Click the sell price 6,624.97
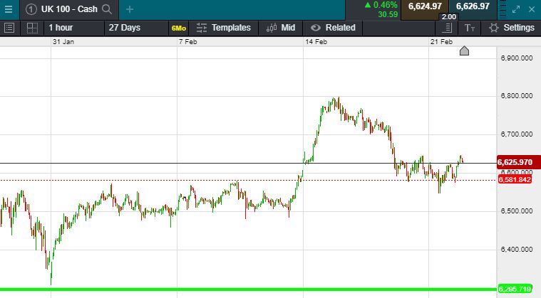 pos(426,6)
